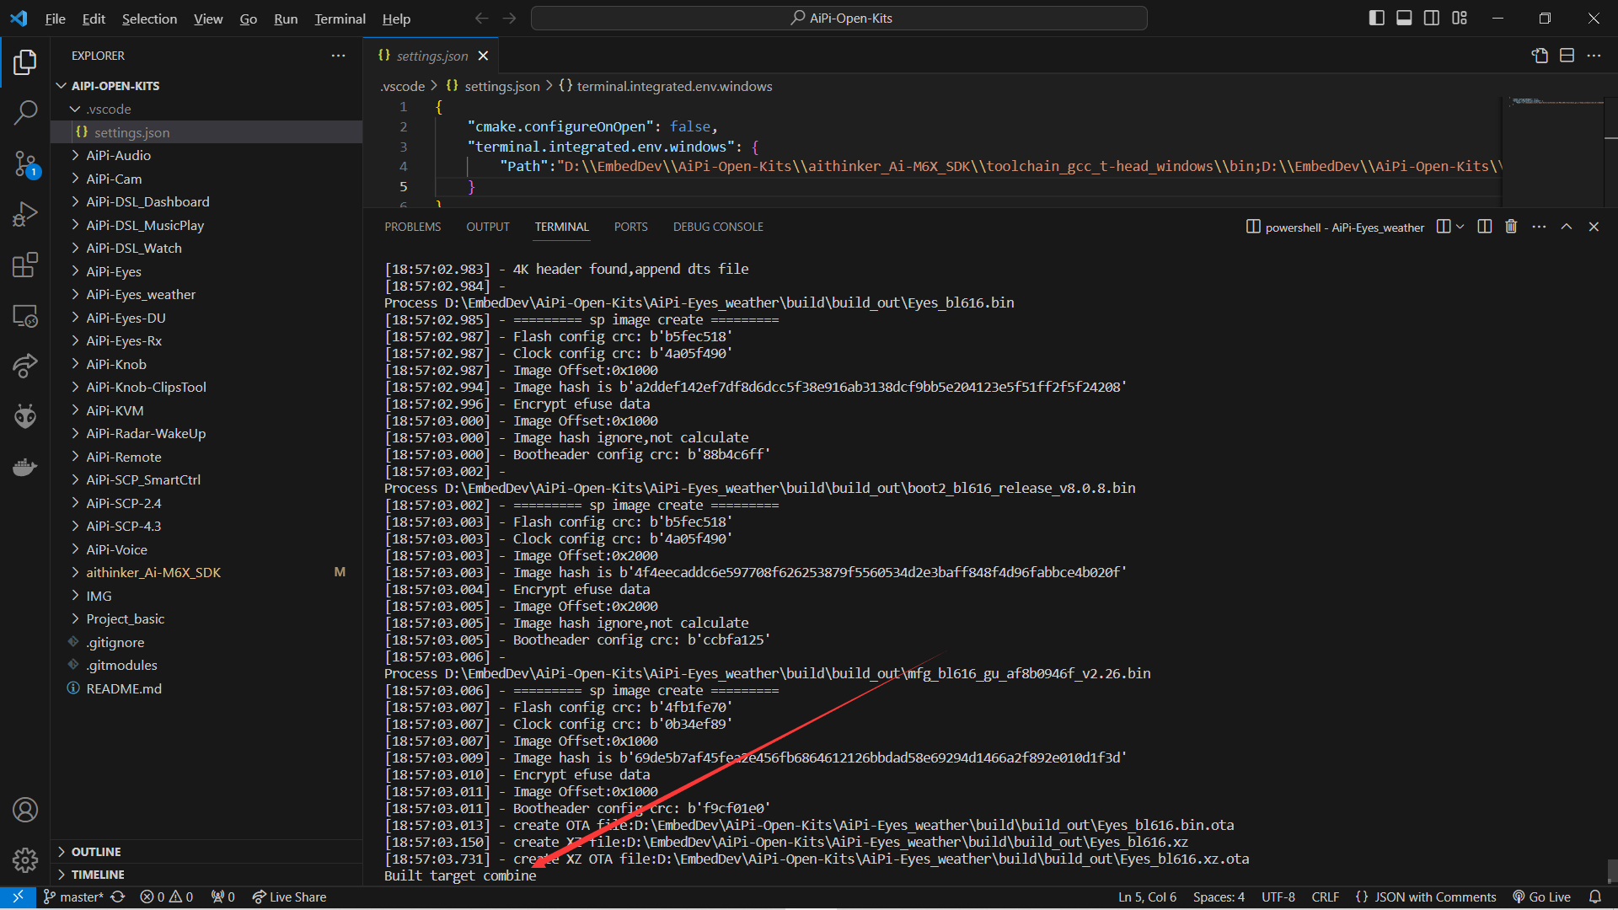Switch to DEBUG CONSOLE tab
Screen dimensions: 1618x910
(x=718, y=227)
